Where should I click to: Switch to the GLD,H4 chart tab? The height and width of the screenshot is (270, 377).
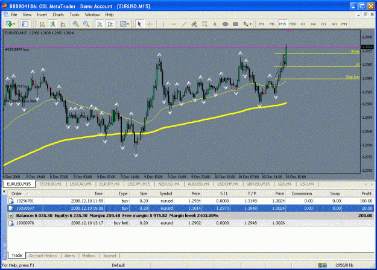tap(285, 184)
